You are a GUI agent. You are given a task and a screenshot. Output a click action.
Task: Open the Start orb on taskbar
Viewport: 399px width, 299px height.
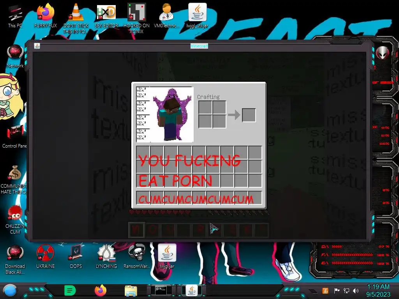click(10, 290)
